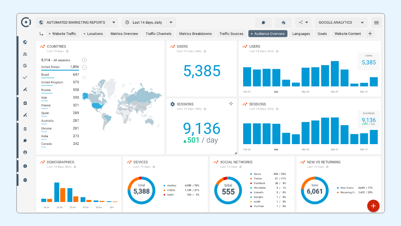This screenshot has width=401, height=226.
Task: Open the Google Analytics source dropdown
Action: click(340, 22)
